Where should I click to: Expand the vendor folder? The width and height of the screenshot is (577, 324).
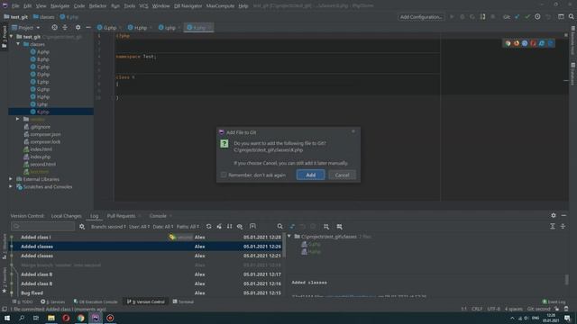click(x=17, y=119)
